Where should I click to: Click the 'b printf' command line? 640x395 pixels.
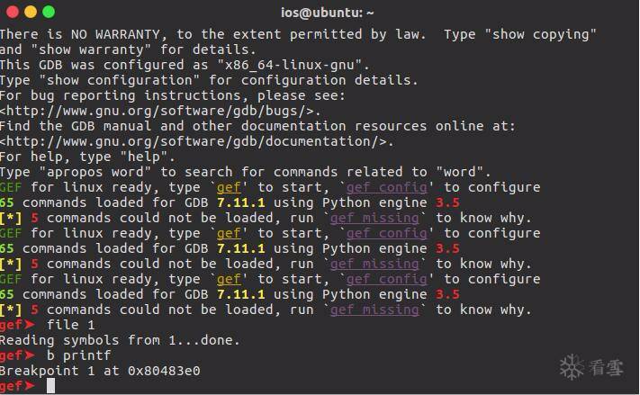79,355
